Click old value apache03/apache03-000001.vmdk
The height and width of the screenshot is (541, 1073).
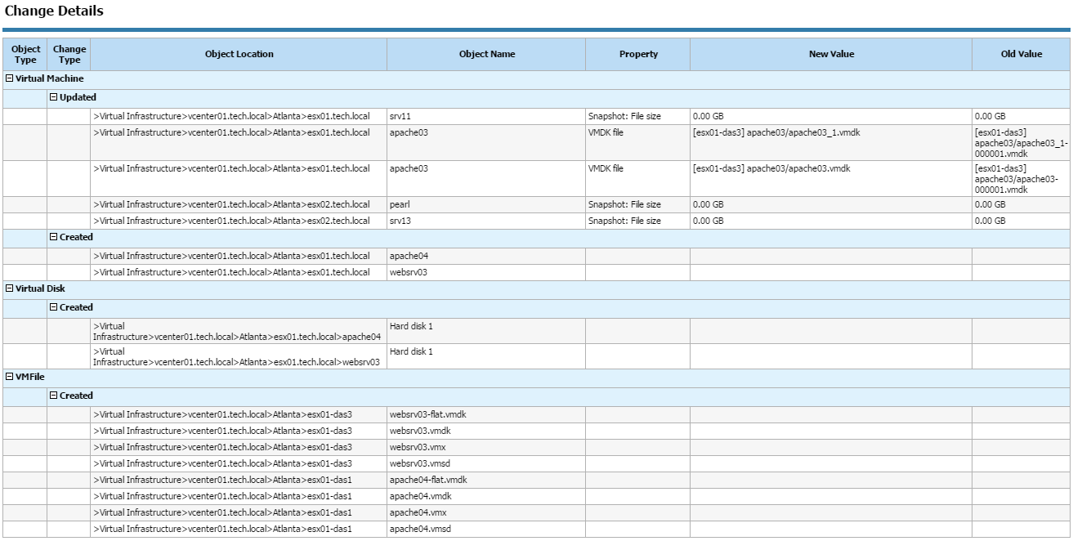click(1022, 179)
